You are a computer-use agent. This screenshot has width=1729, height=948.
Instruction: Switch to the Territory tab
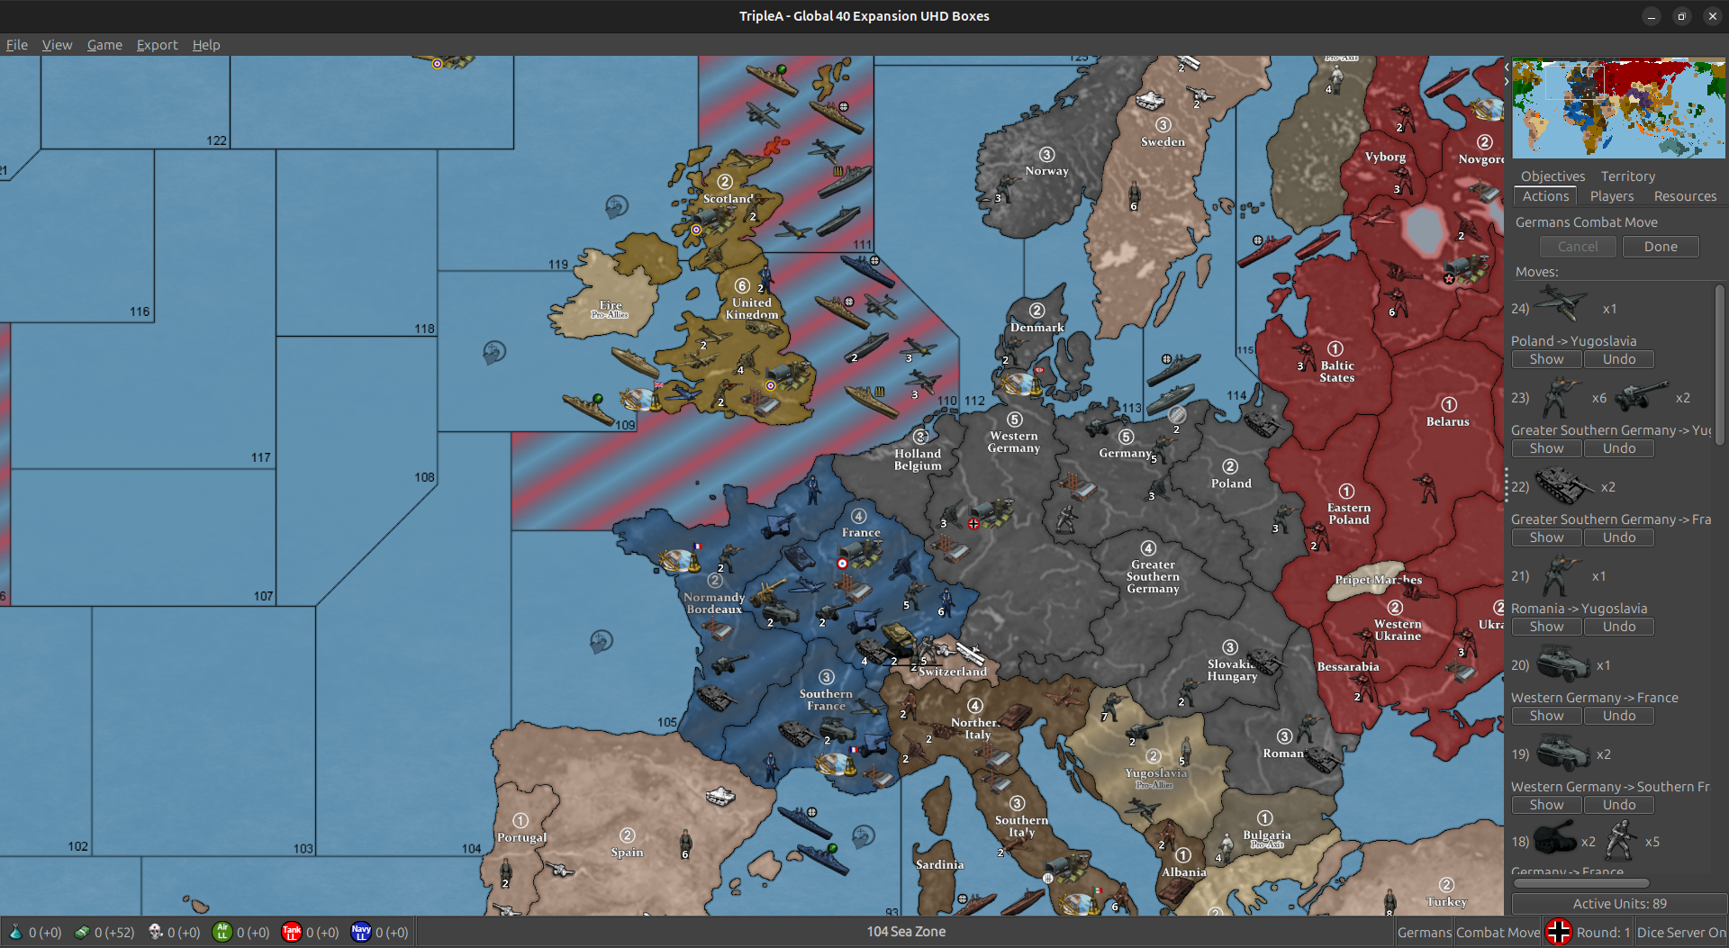pyautogui.click(x=1627, y=176)
